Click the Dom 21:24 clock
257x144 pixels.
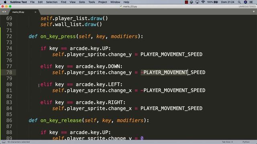228,2
